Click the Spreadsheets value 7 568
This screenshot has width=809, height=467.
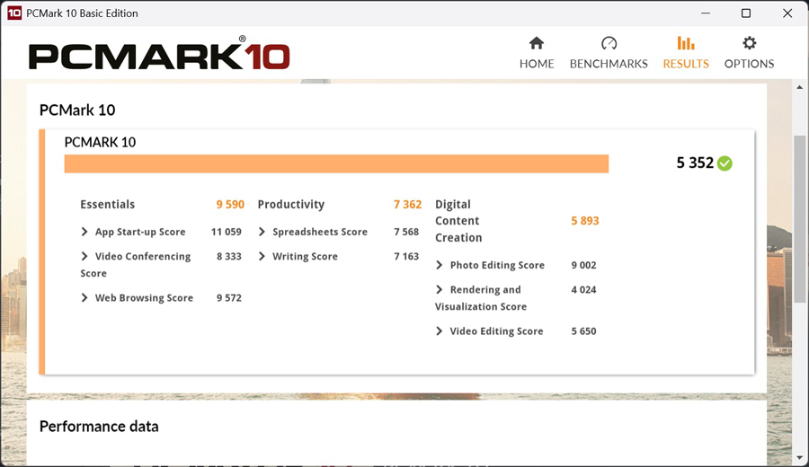[406, 232]
